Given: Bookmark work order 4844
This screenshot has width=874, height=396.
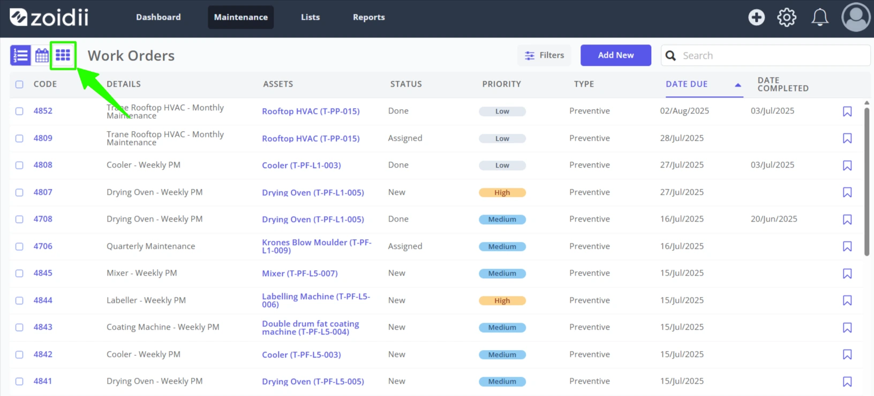Looking at the screenshot, I should (x=847, y=300).
